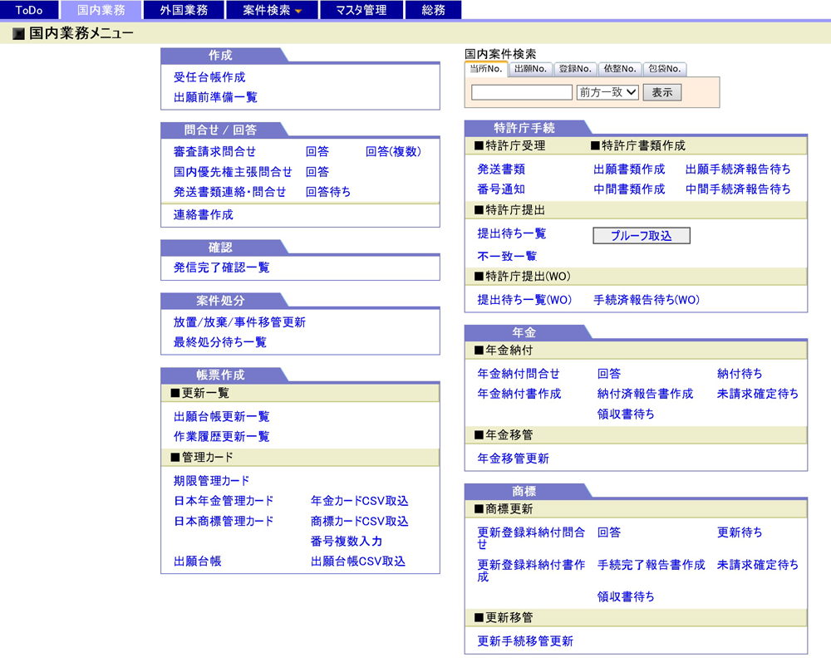Open the 案件検索 dropdown menu
Screen dimensions: 831x667
tap(272, 9)
